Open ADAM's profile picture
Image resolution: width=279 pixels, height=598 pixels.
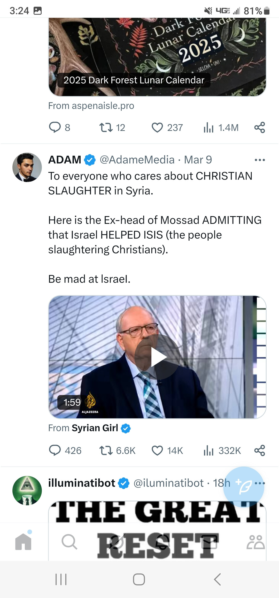27,167
